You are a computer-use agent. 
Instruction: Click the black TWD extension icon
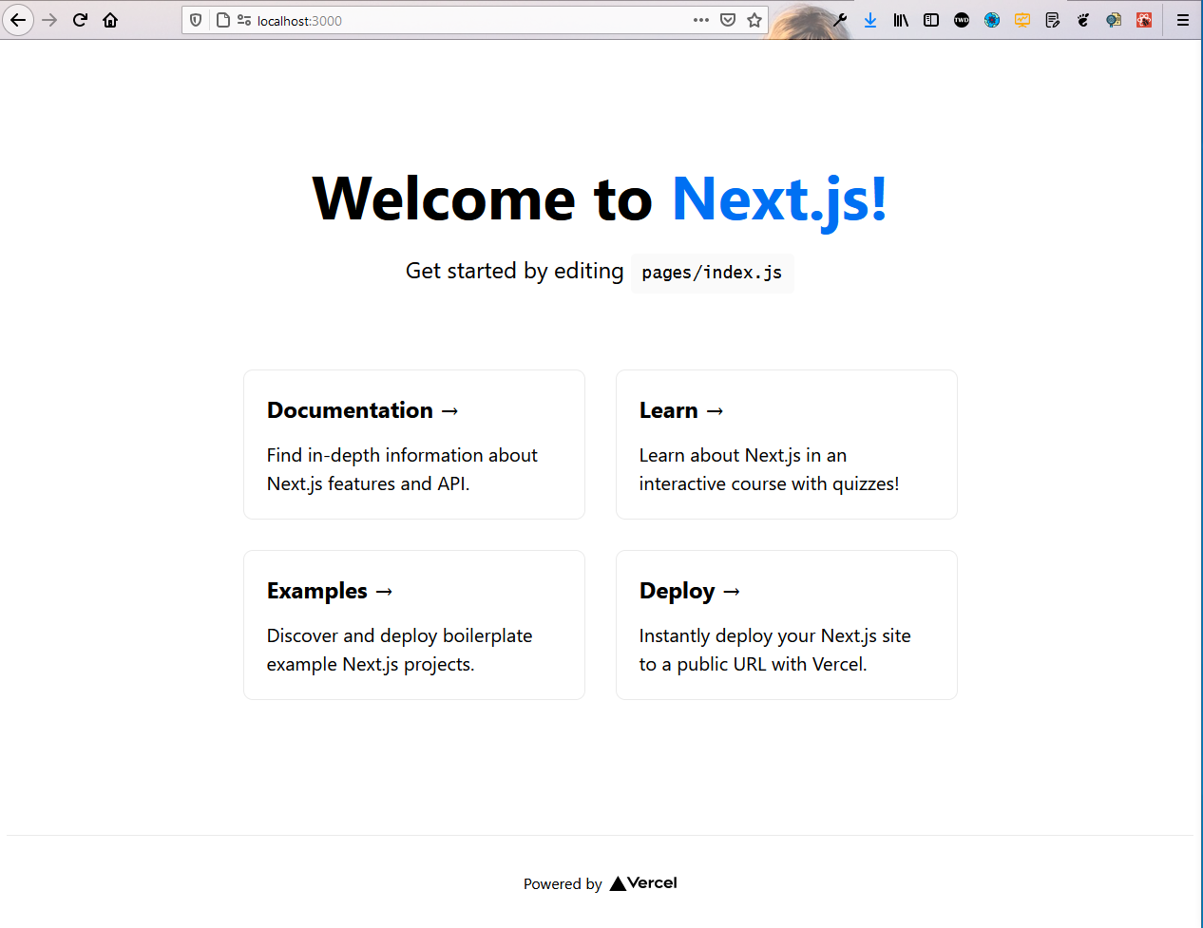tap(962, 20)
